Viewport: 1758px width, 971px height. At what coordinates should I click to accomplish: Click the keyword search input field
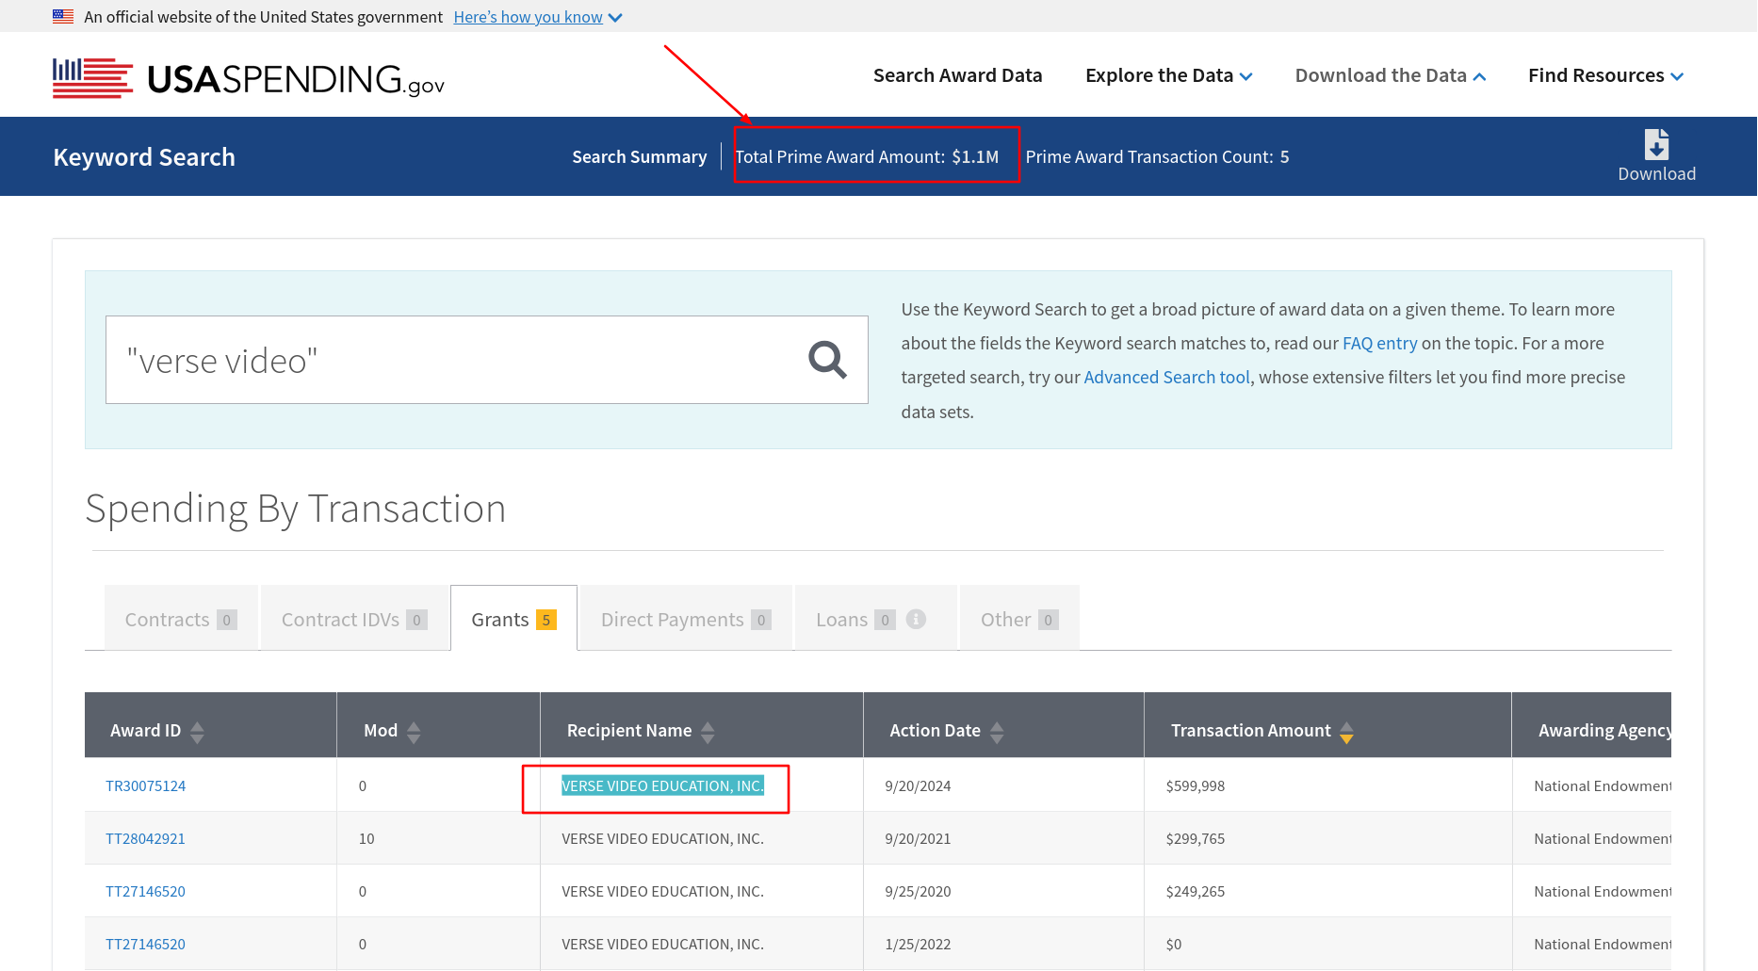point(452,360)
